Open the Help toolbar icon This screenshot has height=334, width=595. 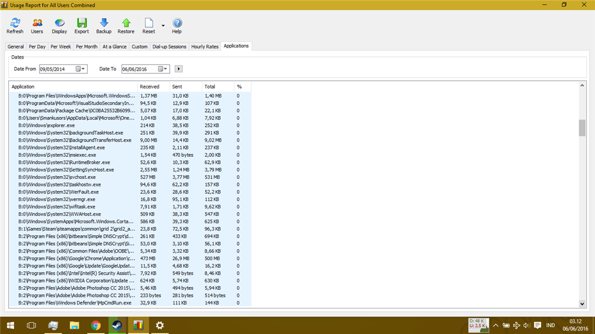[177, 26]
